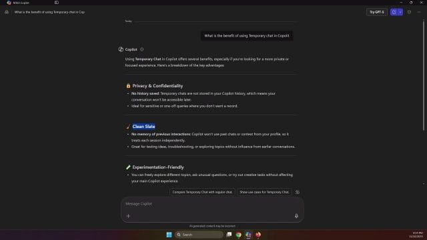Click the highlighted Clean Slate heading

click(x=143, y=127)
